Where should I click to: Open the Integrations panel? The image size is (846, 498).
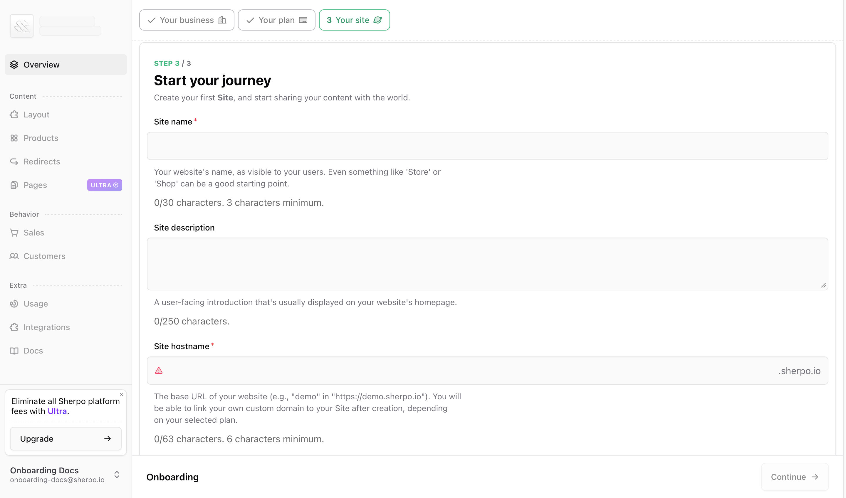(46, 327)
